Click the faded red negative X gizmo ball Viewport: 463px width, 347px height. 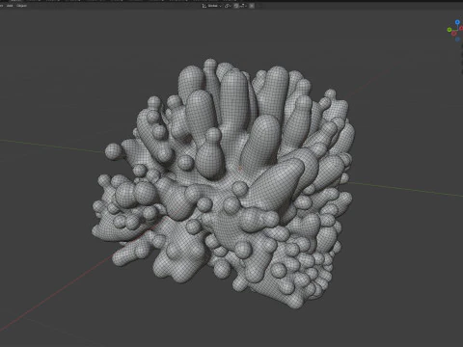pos(454,34)
